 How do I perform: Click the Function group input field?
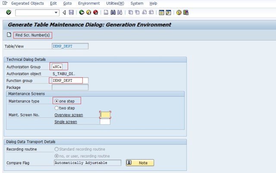[70, 81]
